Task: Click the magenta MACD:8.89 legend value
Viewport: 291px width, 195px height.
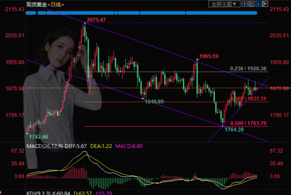Action: pyautogui.click(x=129, y=146)
